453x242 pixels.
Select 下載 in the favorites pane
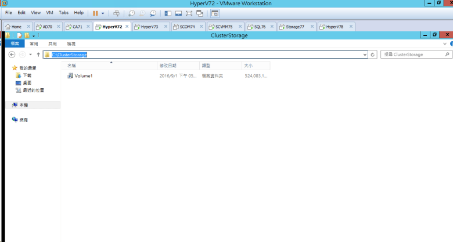(x=27, y=75)
